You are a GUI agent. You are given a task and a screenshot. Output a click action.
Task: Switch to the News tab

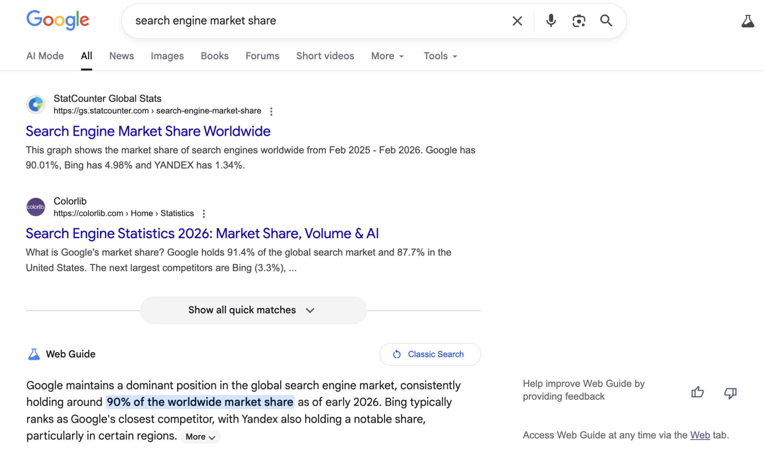121,56
